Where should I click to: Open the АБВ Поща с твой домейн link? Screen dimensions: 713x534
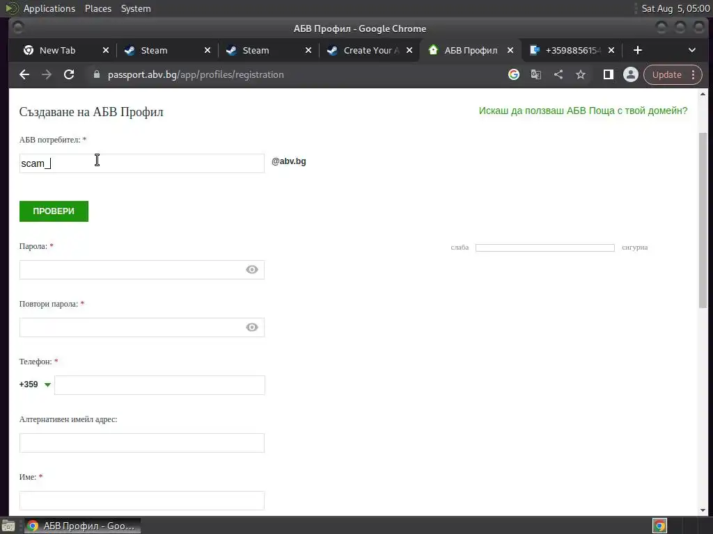583,111
